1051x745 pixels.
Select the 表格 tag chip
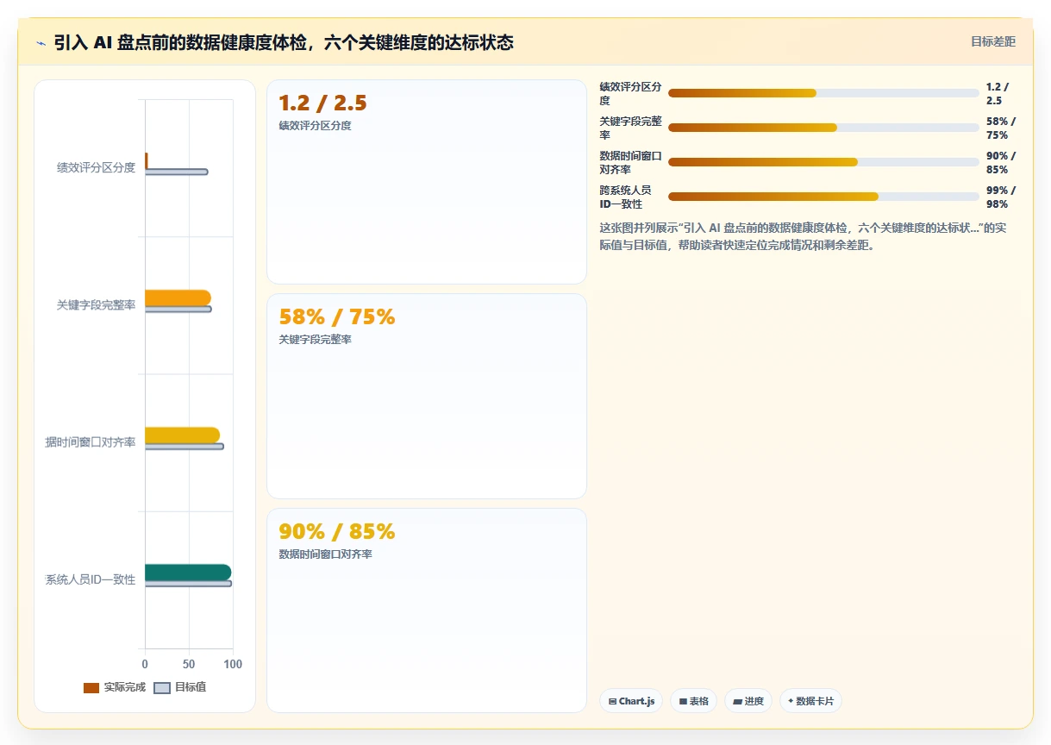coord(693,701)
